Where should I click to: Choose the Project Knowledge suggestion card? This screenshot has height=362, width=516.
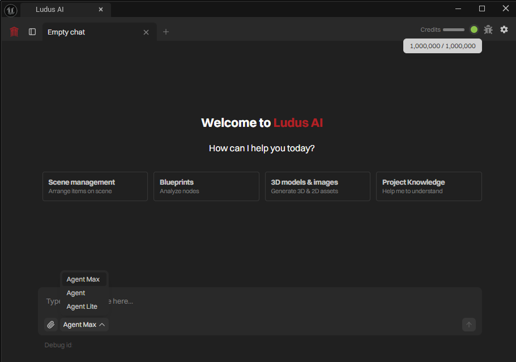pyautogui.click(x=429, y=186)
